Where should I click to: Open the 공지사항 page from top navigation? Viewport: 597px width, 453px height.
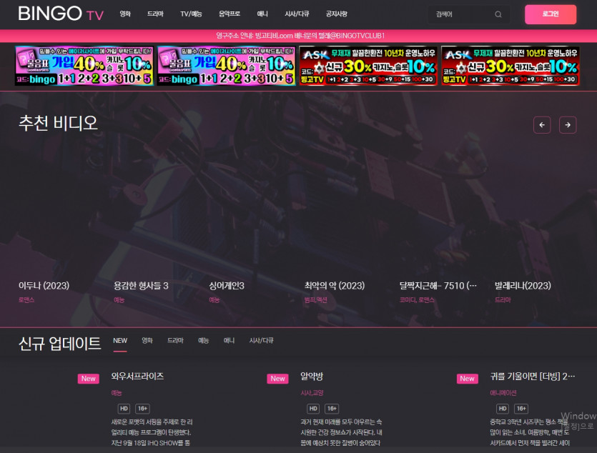coord(336,14)
